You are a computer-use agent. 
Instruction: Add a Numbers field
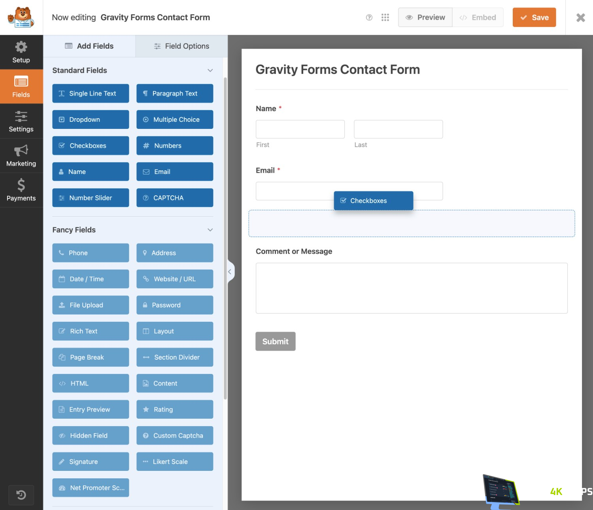(x=175, y=145)
